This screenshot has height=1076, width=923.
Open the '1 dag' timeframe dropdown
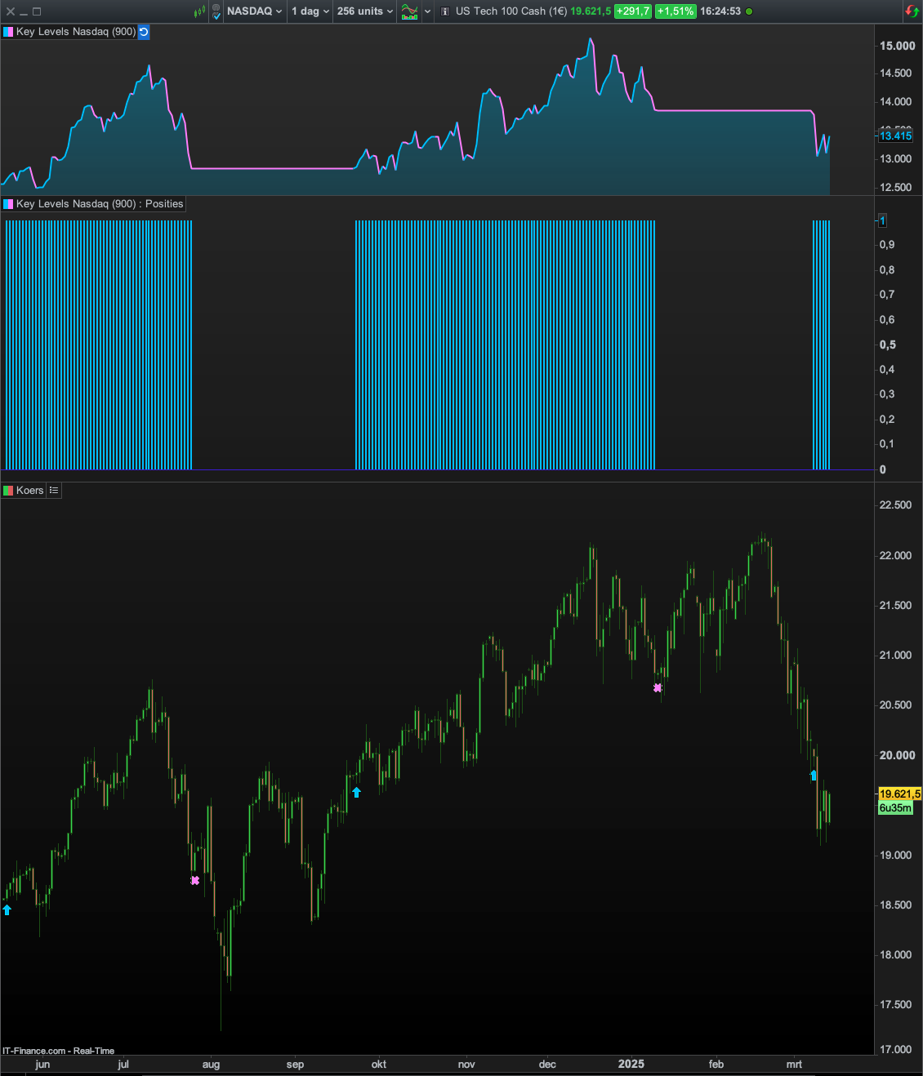tap(310, 11)
